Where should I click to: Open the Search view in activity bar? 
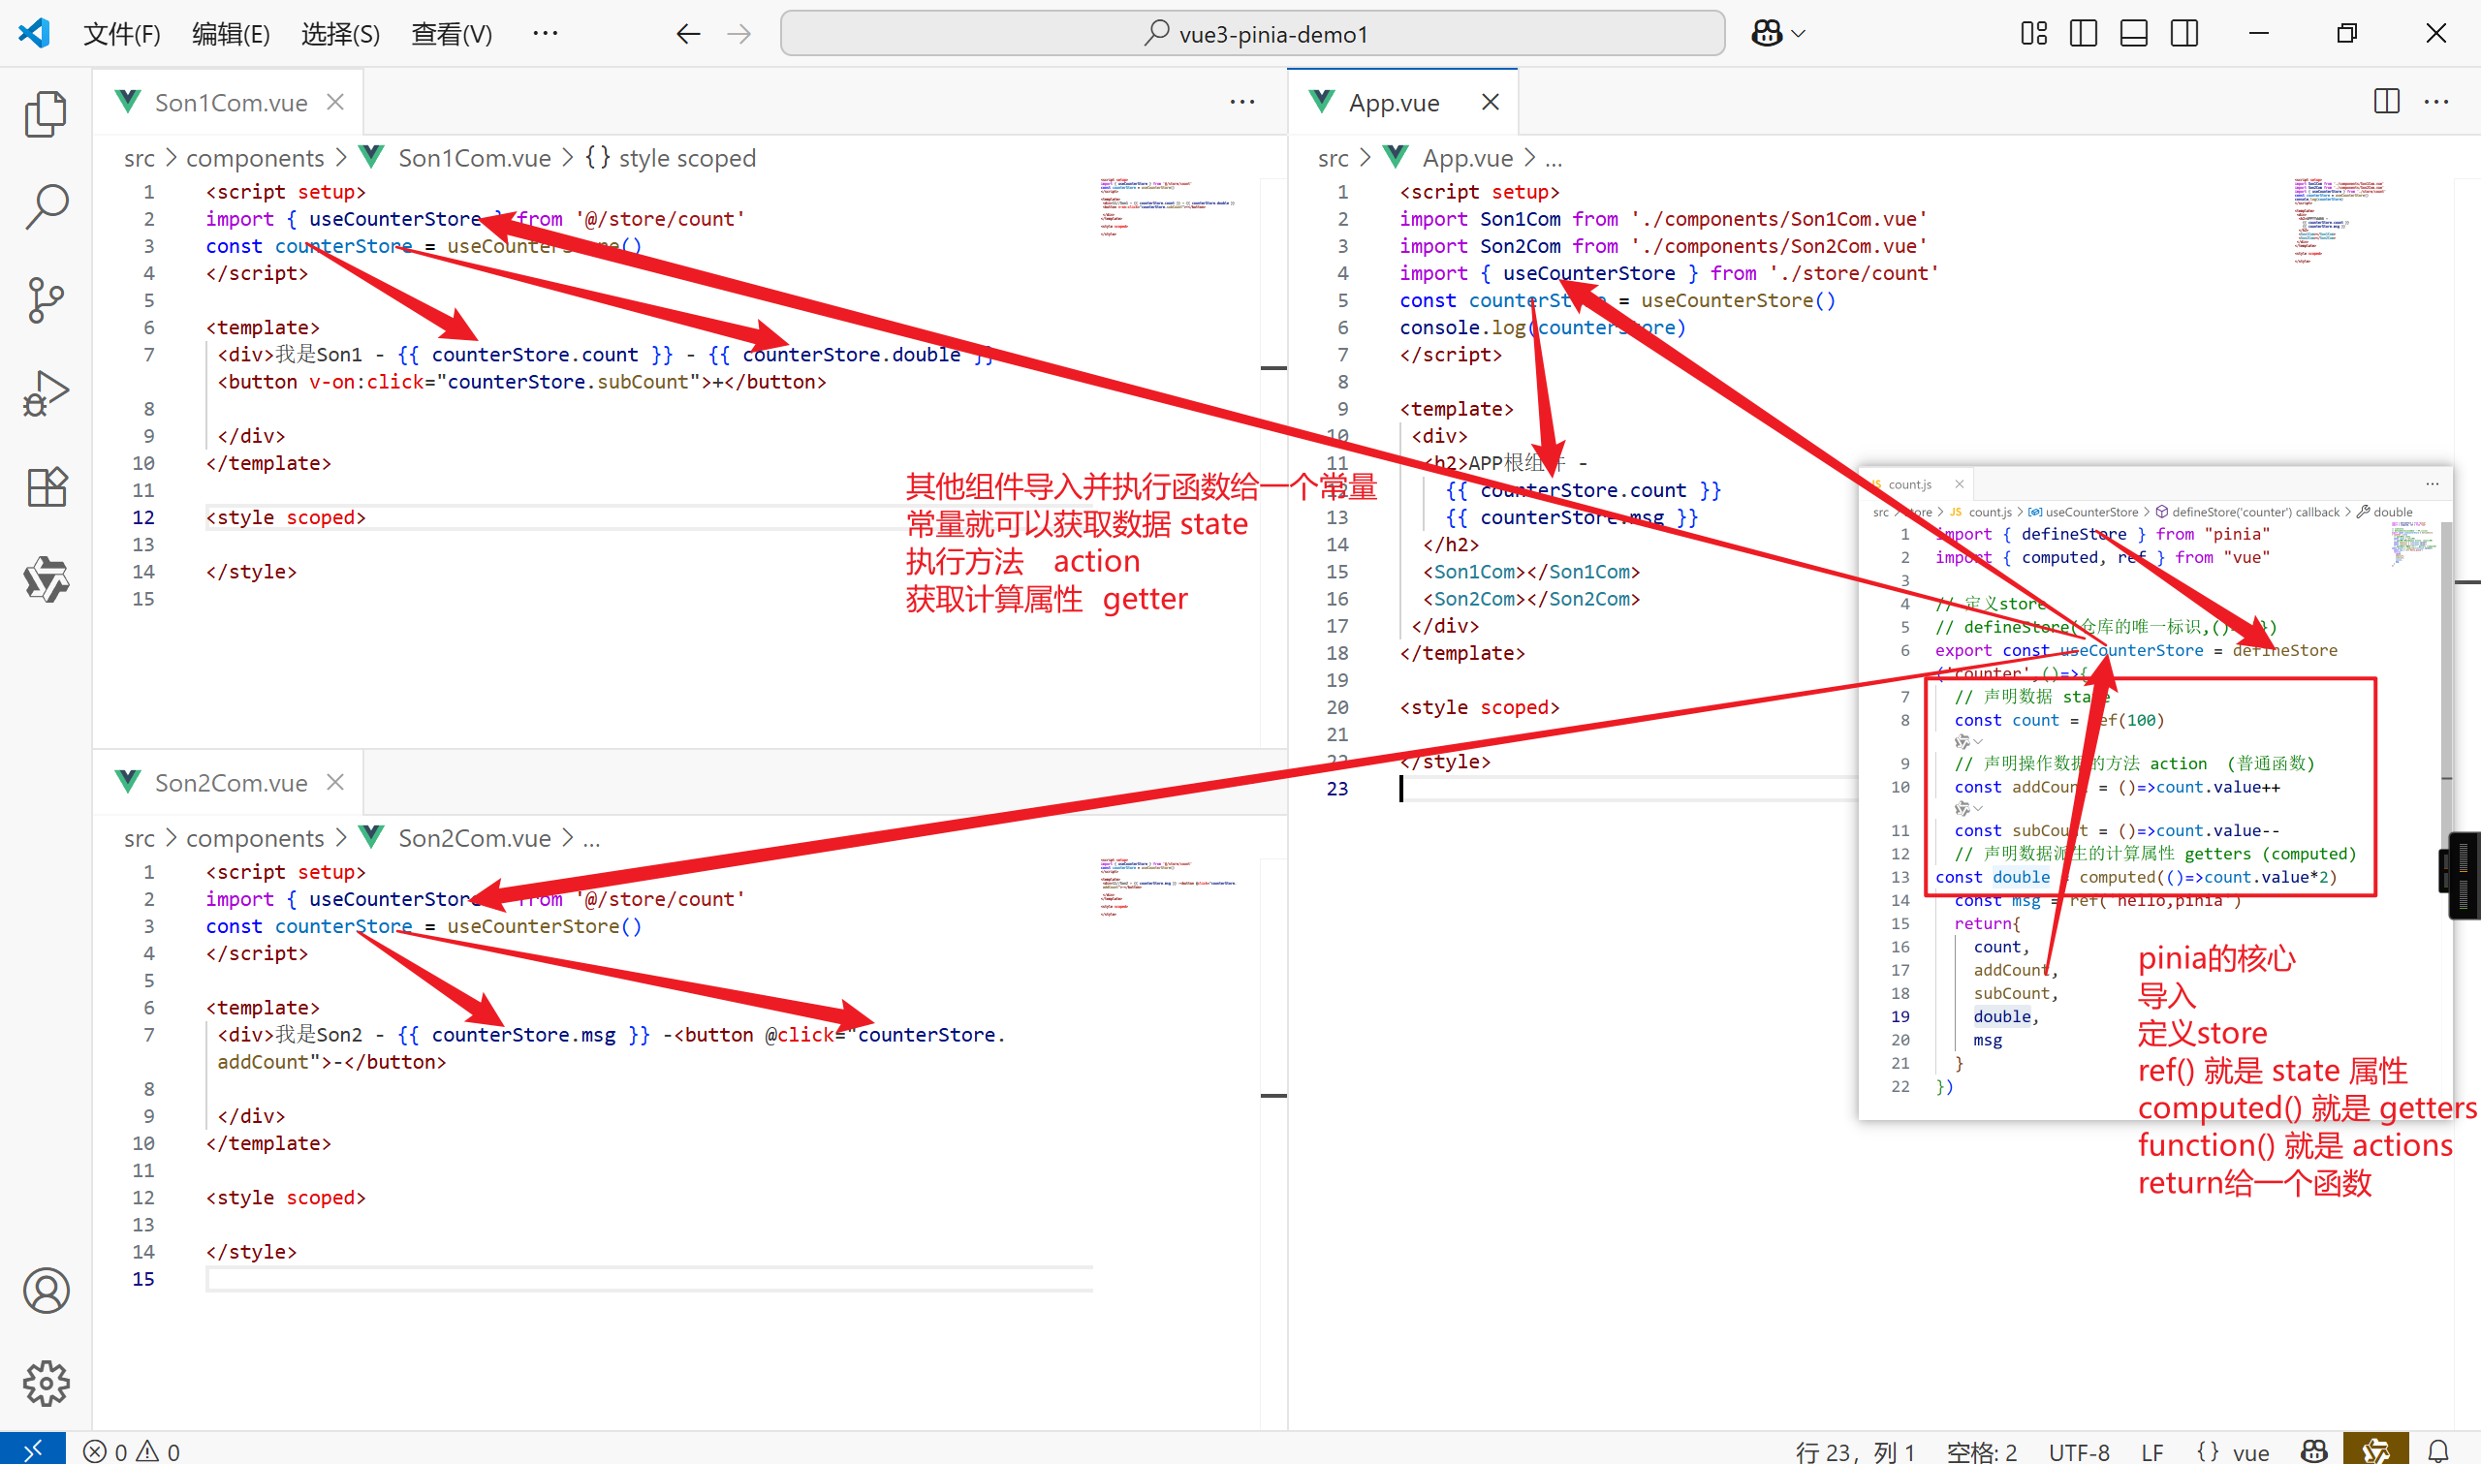click(x=46, y=206)
